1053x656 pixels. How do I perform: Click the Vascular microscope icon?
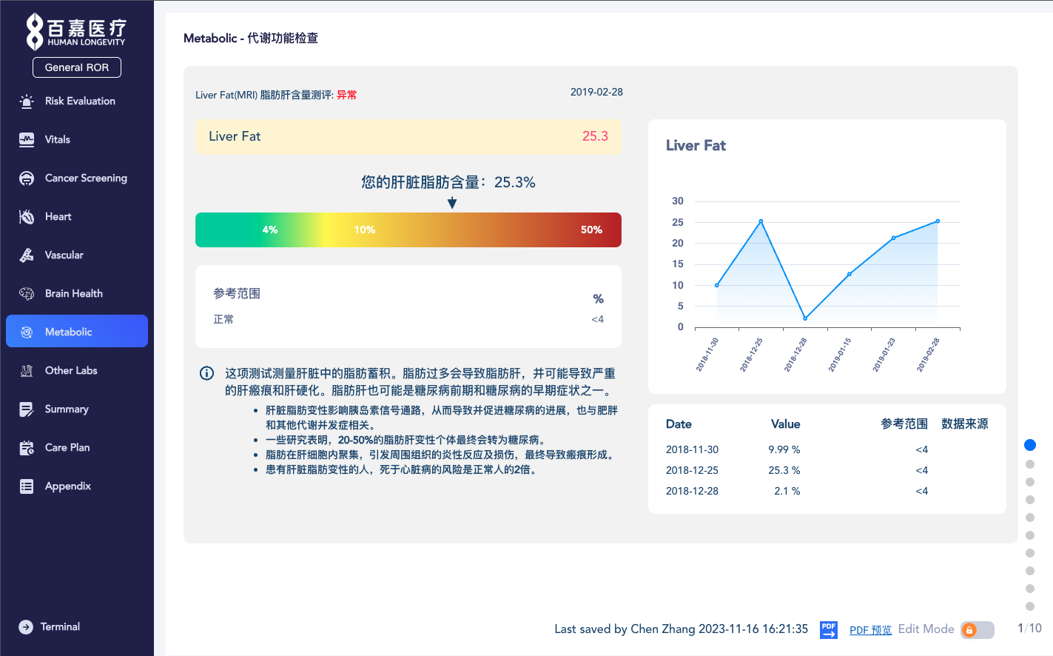tap(27, 255)
